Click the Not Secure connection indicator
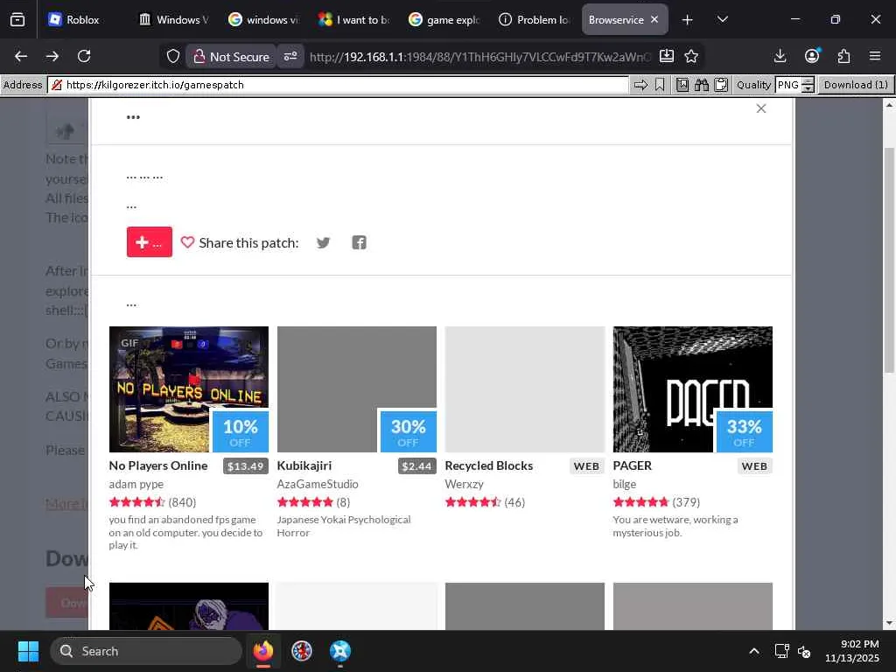The width and height of the screenshot is (896, 672). point(231,57)
